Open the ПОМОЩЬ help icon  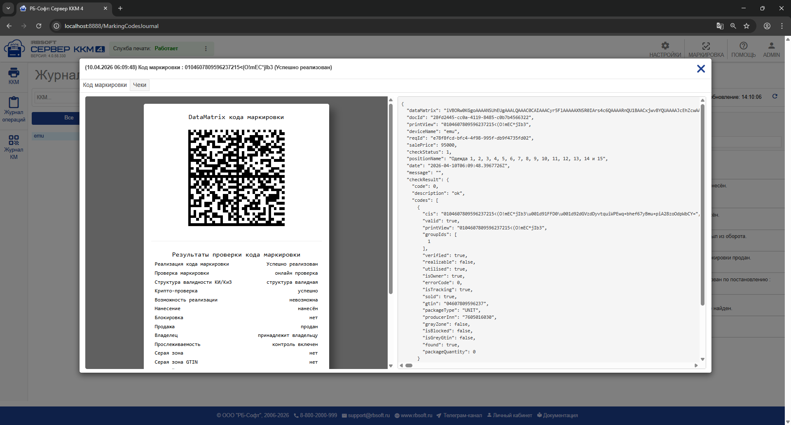743,49
